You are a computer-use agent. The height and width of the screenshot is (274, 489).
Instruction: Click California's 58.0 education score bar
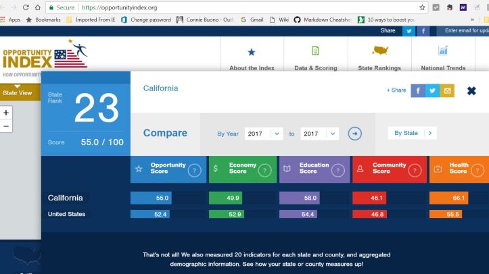click(x=300, y=198)
